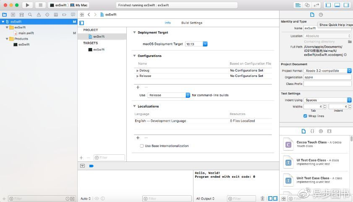Viewport: 353px width, 202px height.
Task: Open the Auto variables scope menu
Action: [x=86, y=199]
